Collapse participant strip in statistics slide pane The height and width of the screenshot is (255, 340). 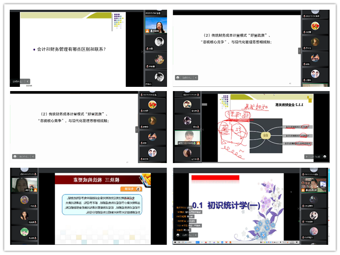point(298,208)
